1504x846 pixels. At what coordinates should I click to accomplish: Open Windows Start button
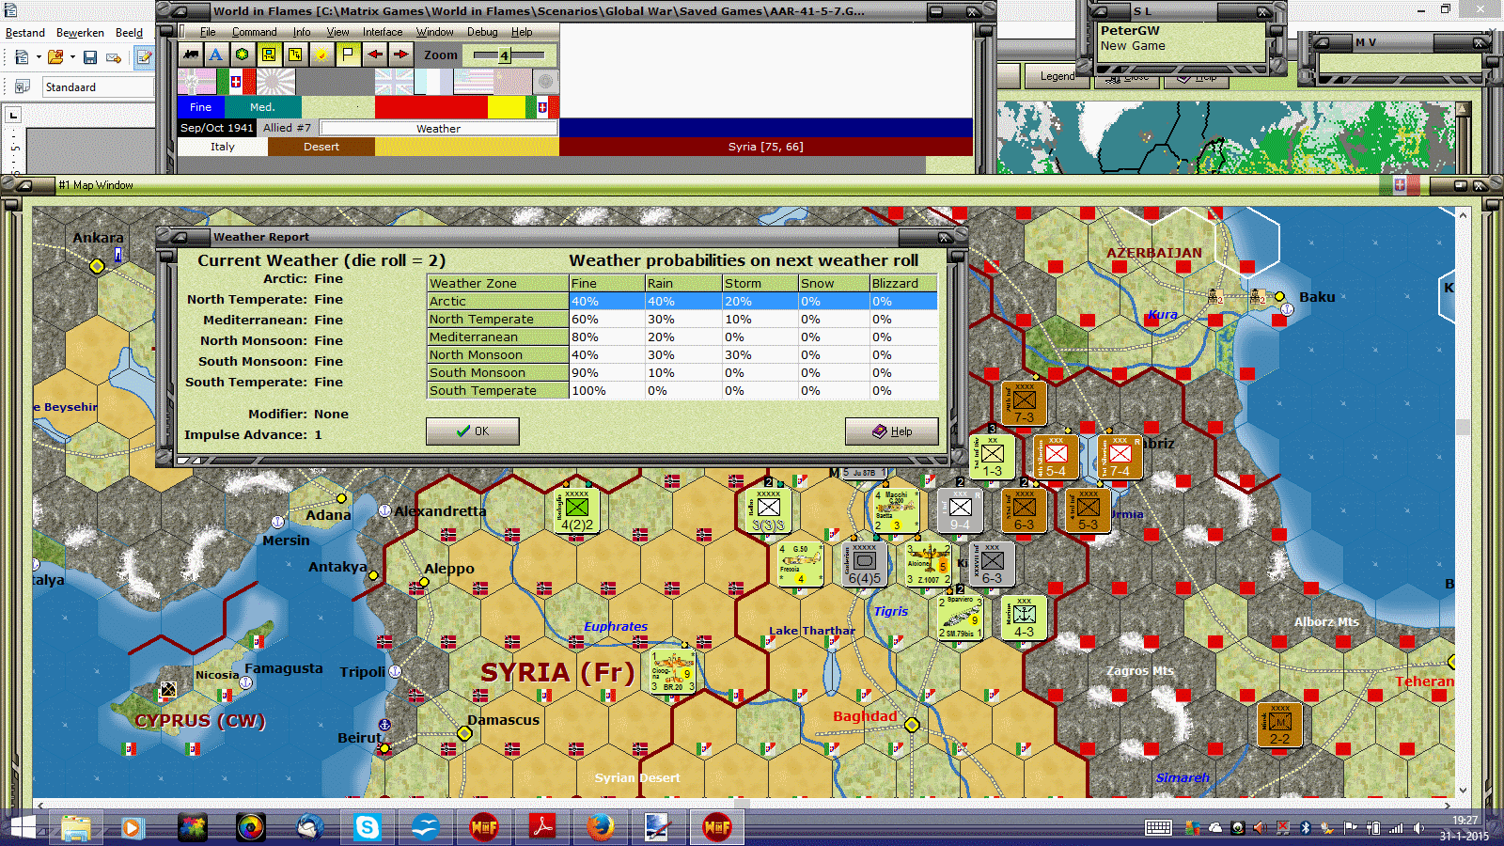click(23, 827)
